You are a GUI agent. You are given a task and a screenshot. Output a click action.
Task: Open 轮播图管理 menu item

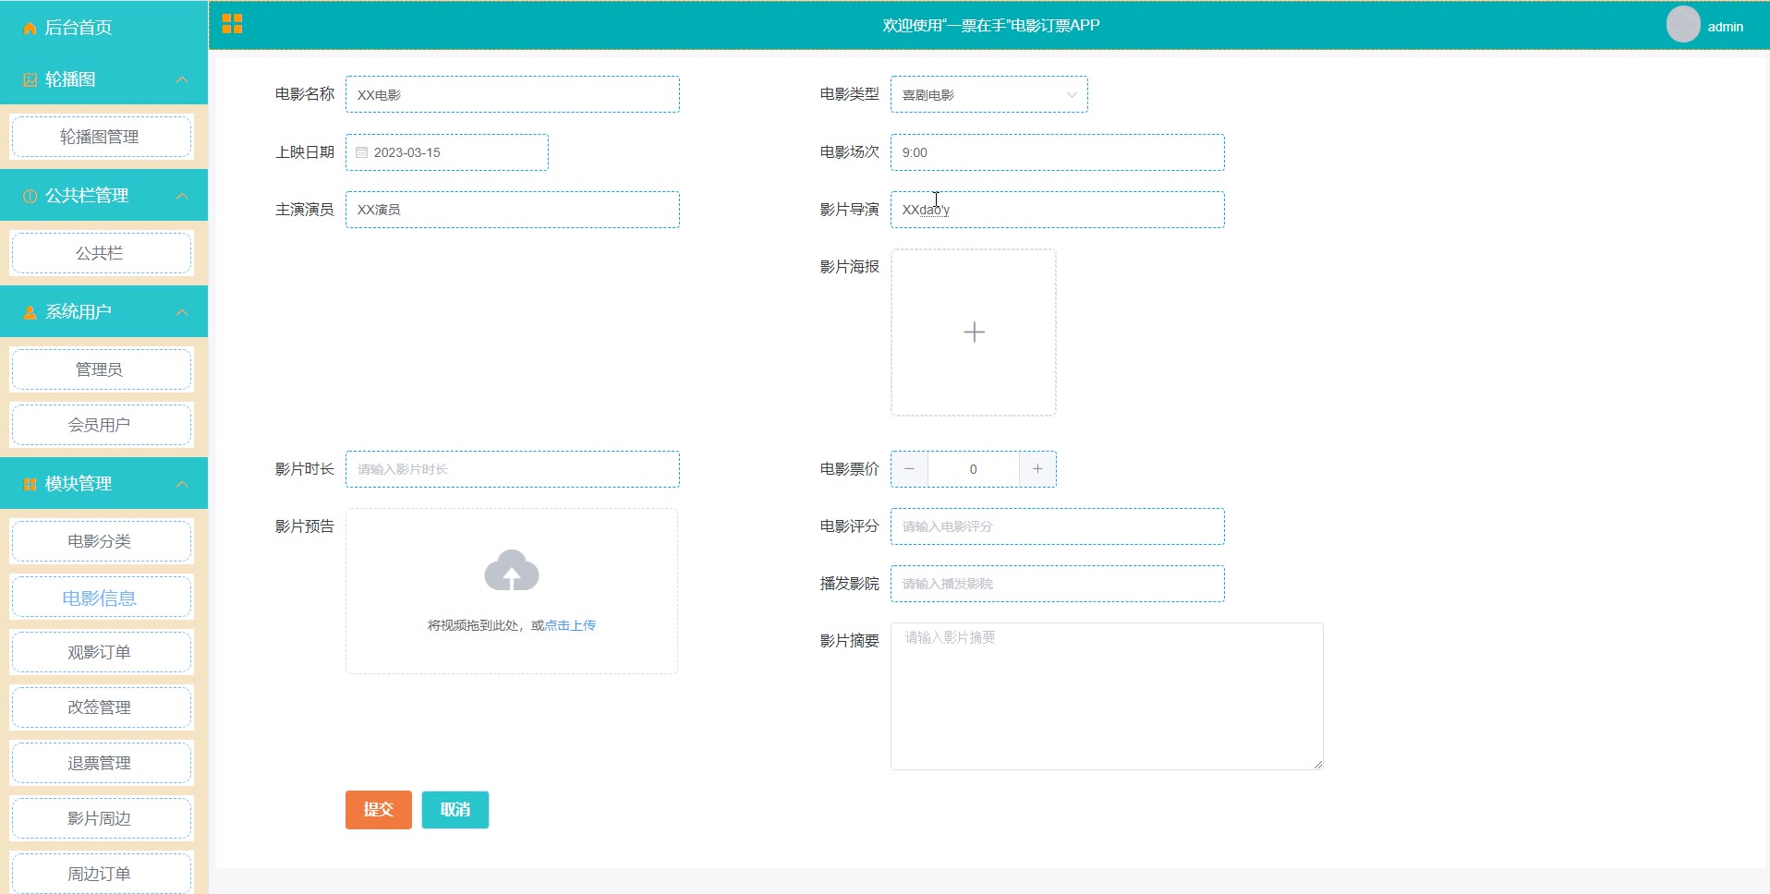click(101, 137)
